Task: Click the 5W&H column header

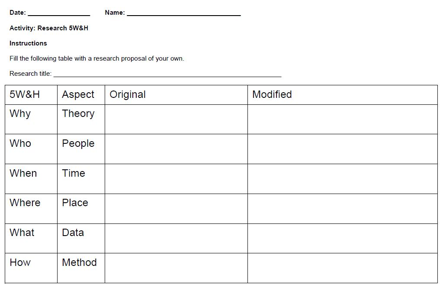Action: [x=25, y=94]
